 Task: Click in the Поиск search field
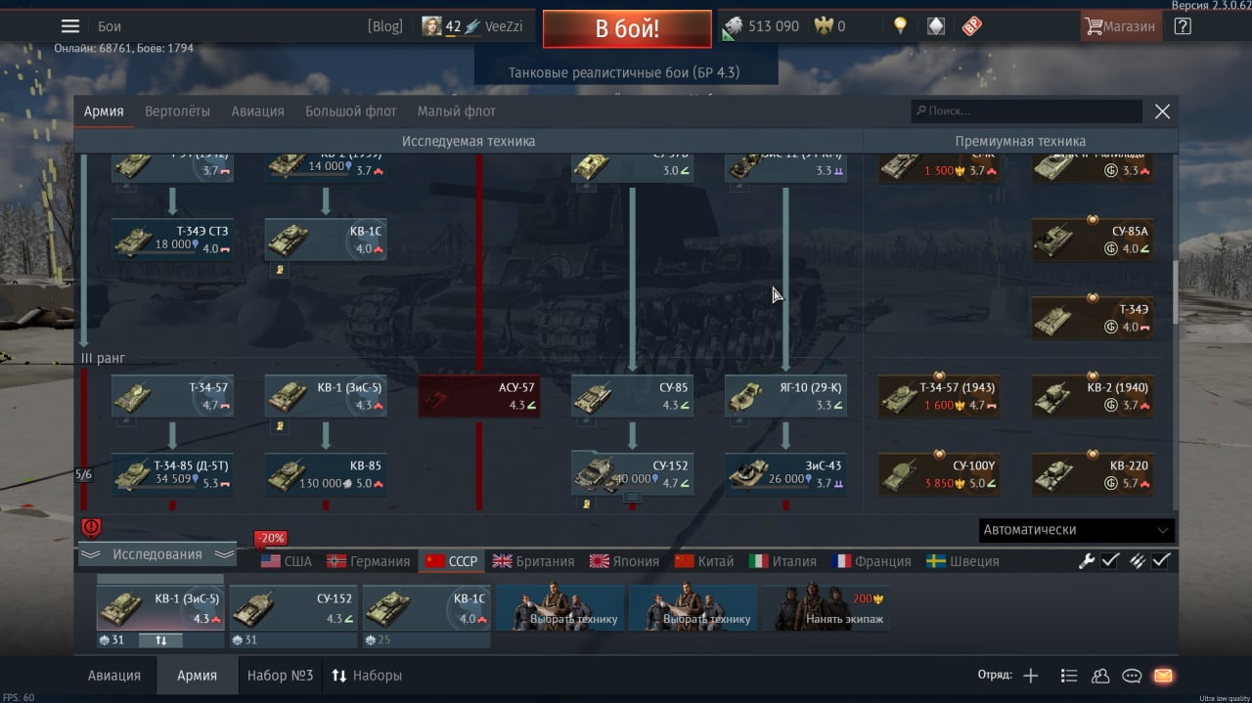(x=1027, y=111)
